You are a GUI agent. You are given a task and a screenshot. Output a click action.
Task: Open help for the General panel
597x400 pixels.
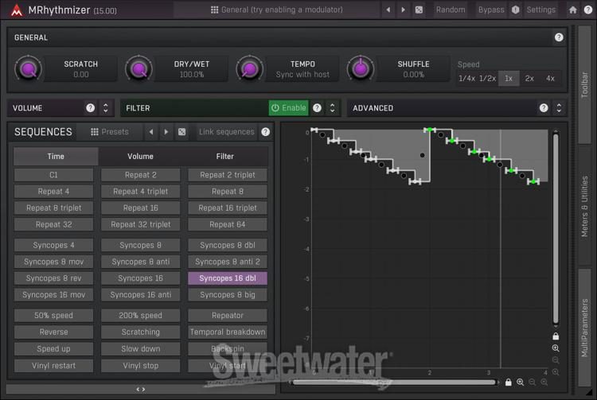pyautogui.click(x=559, y=37)
